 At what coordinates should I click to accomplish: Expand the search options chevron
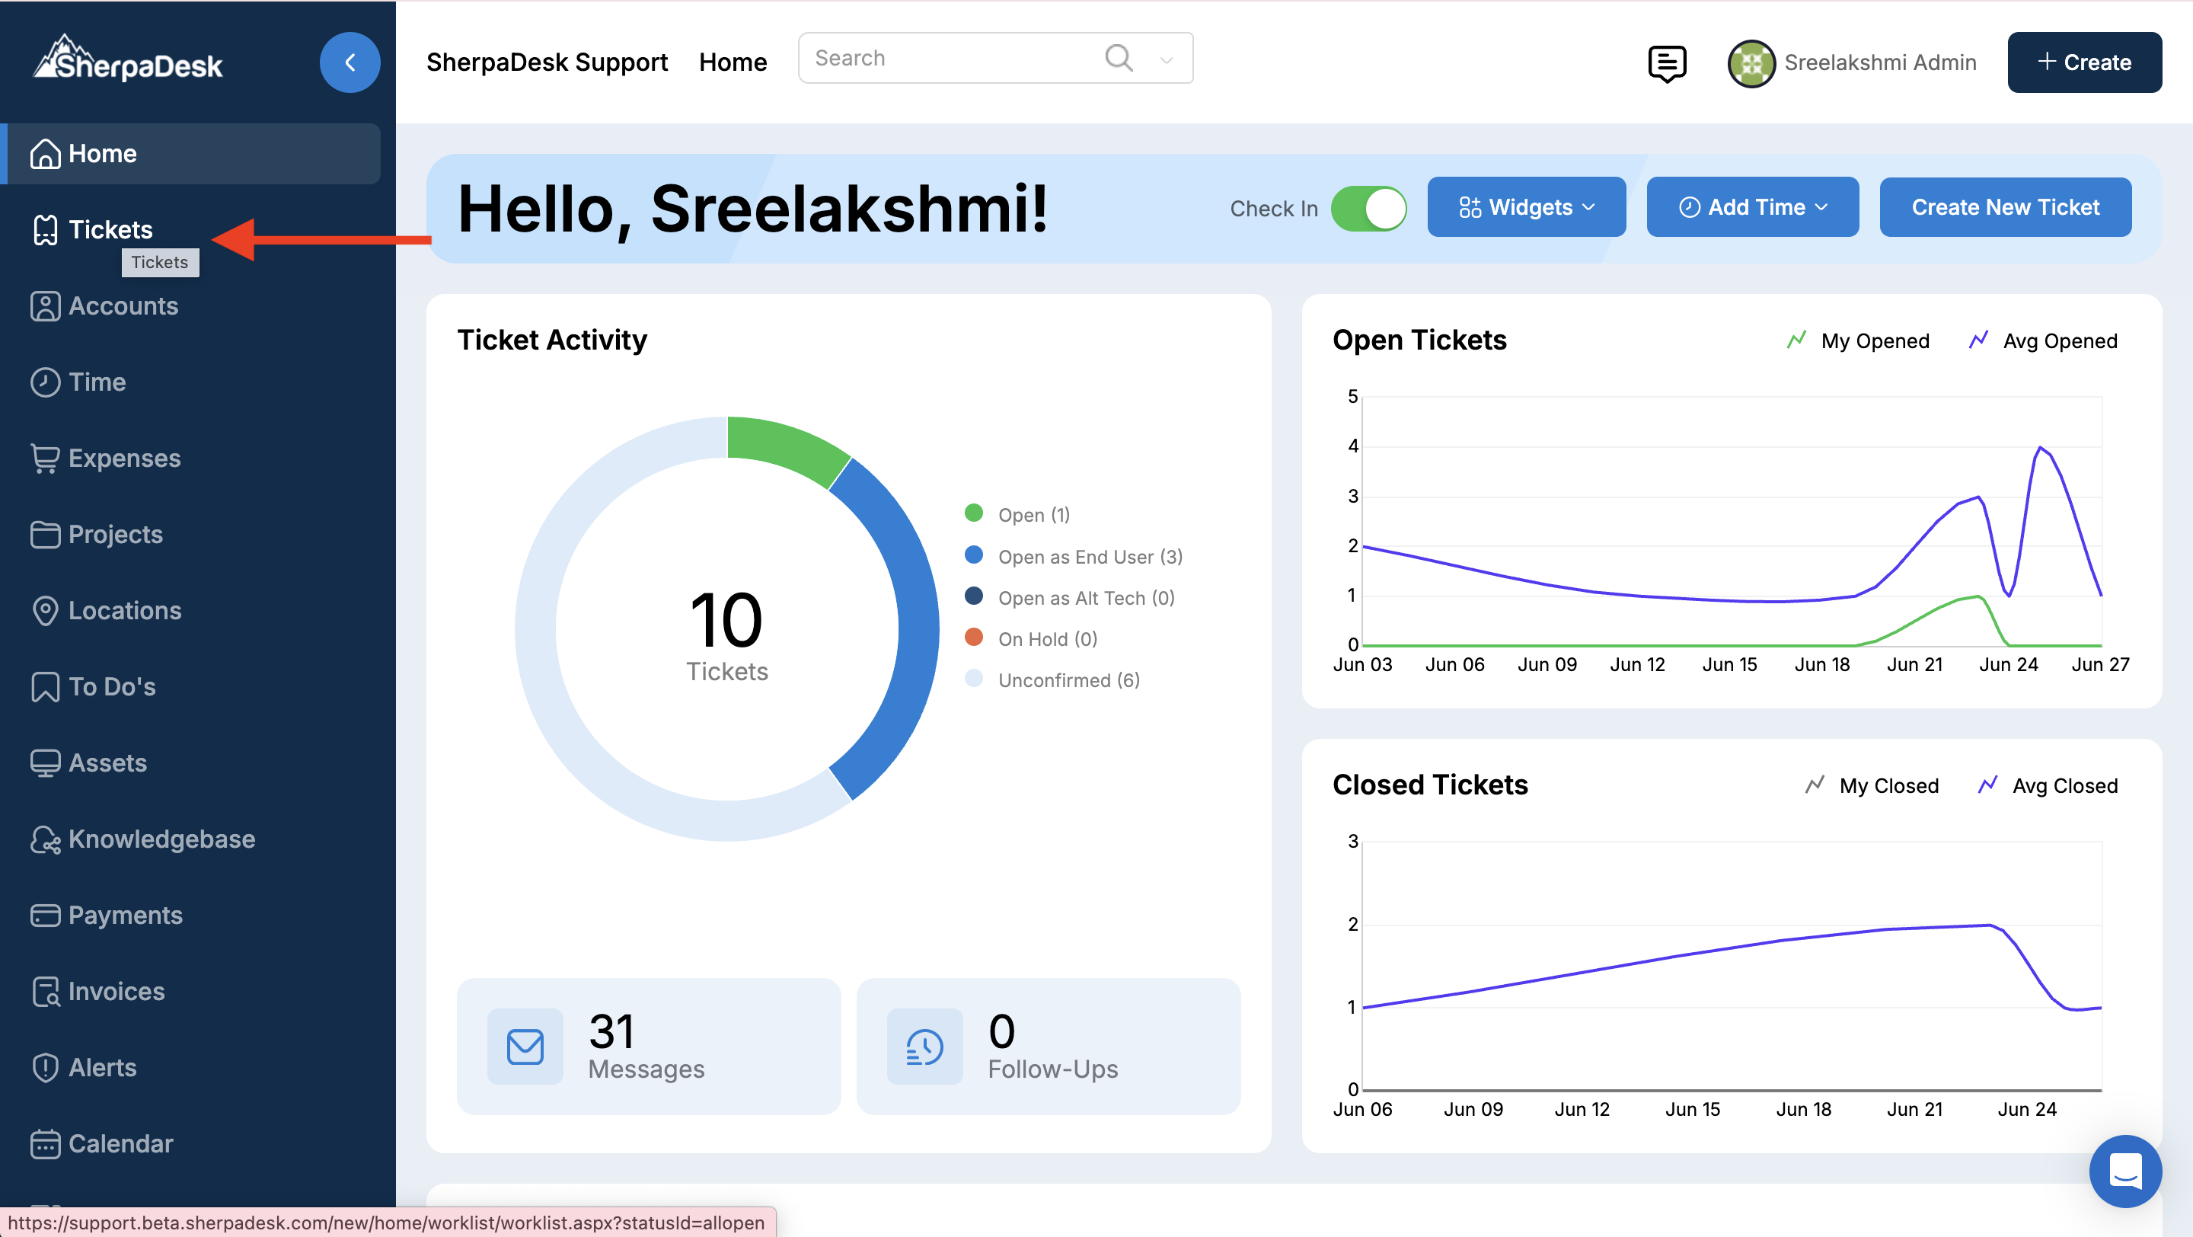(x=1167, y=59)
